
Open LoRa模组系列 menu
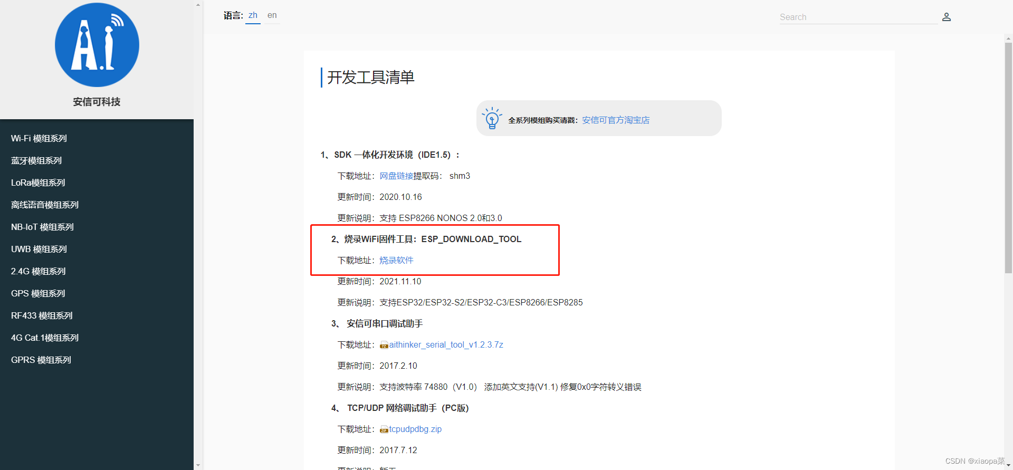point(38,183)
